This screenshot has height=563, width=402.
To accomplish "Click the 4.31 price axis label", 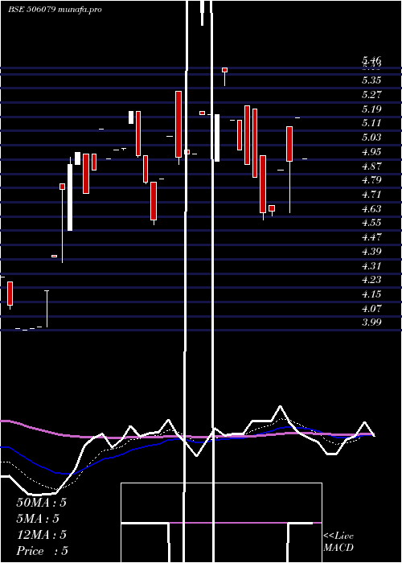I will (371, 265).
